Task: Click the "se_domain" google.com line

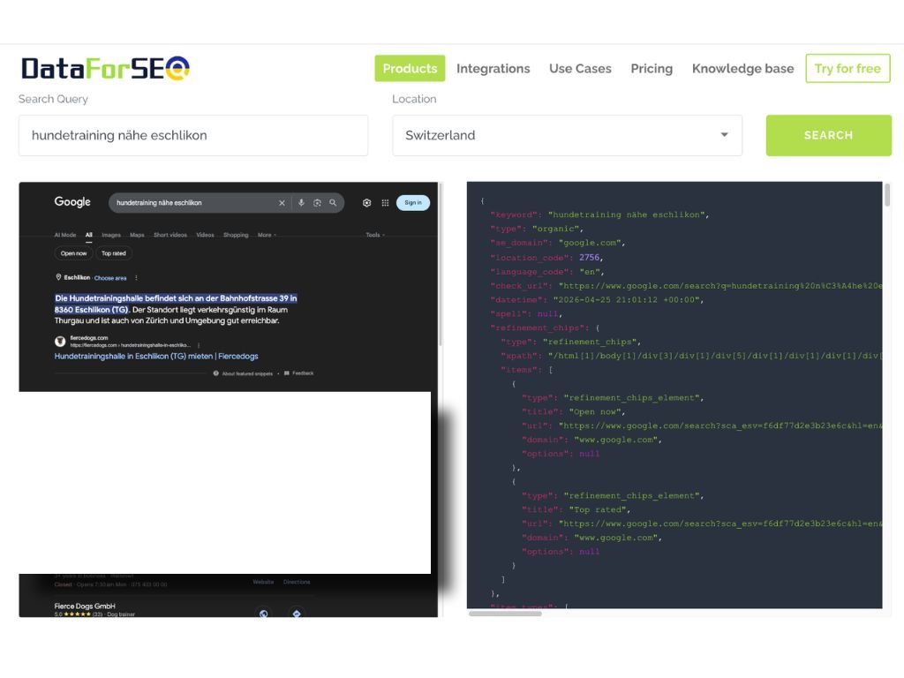Action: click(558, 243)
